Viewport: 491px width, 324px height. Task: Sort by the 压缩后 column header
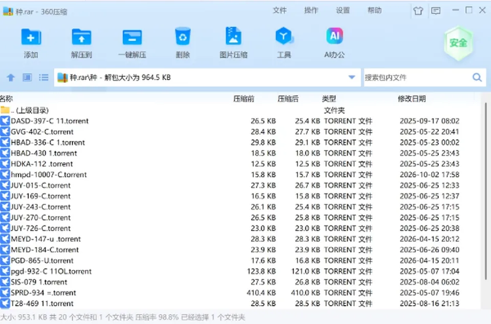288,99
